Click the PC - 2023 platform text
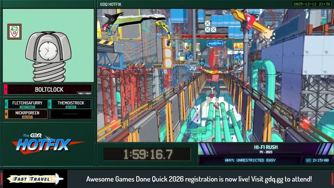This screenshot has width=334, height=188. [266, 152]
